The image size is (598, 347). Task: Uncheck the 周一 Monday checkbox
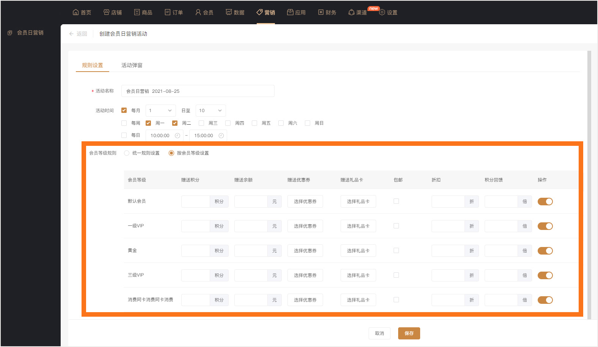148,123
